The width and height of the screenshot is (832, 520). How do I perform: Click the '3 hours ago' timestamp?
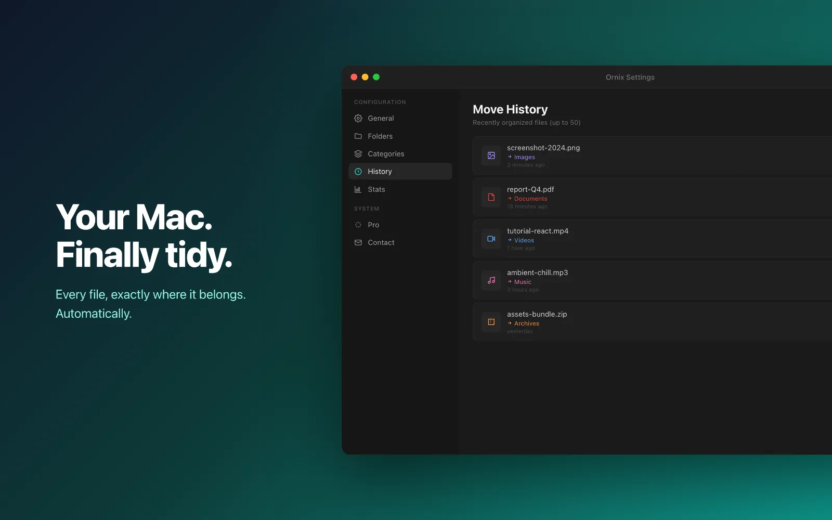523,290
